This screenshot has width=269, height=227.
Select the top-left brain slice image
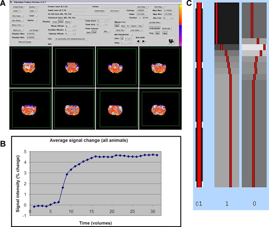coord(29,67)
